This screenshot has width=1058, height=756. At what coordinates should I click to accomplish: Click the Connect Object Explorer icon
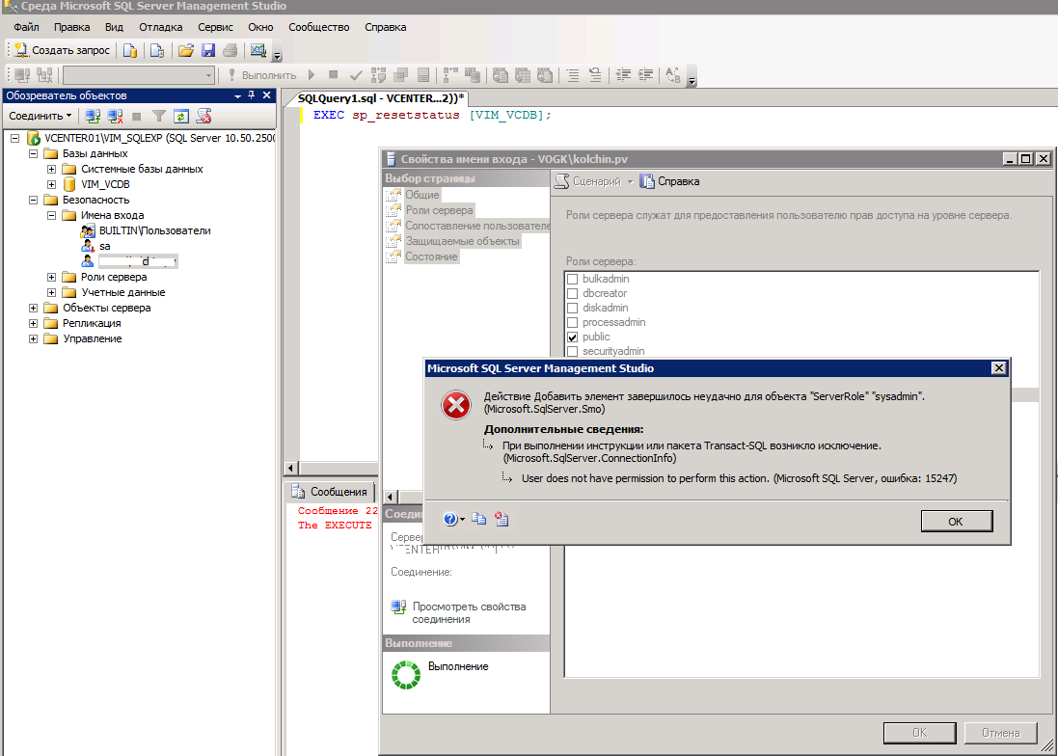(x=94, y=116)
